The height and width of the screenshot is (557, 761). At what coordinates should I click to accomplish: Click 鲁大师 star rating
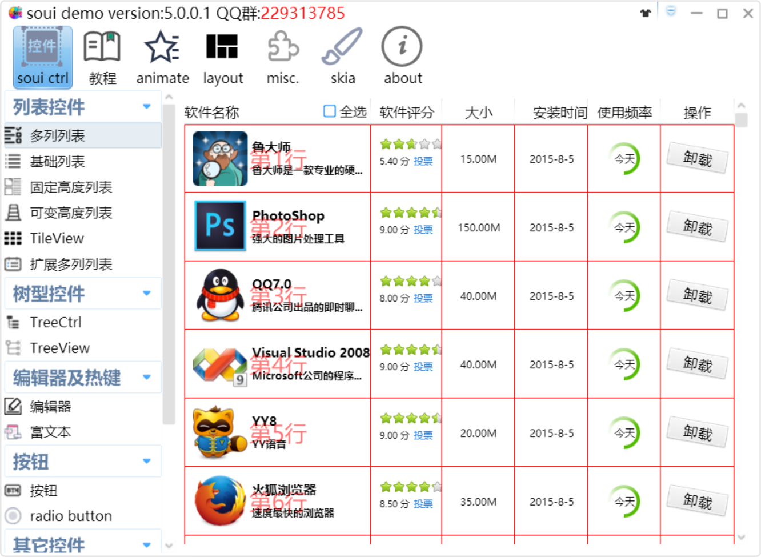pyautogui.click(x=411, y=144)
